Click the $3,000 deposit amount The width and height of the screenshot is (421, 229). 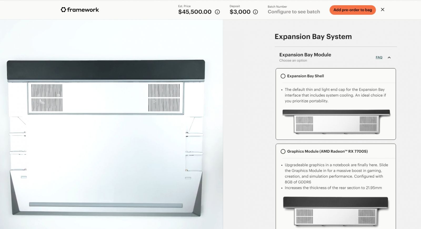click(x=240, y=12)
